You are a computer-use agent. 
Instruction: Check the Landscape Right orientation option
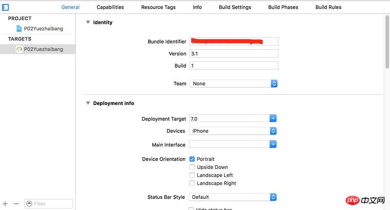click(192, 183)
